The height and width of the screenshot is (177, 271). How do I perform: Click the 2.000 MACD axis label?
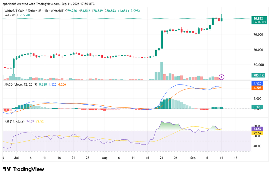pyautogui.click(x=257, y=99)
